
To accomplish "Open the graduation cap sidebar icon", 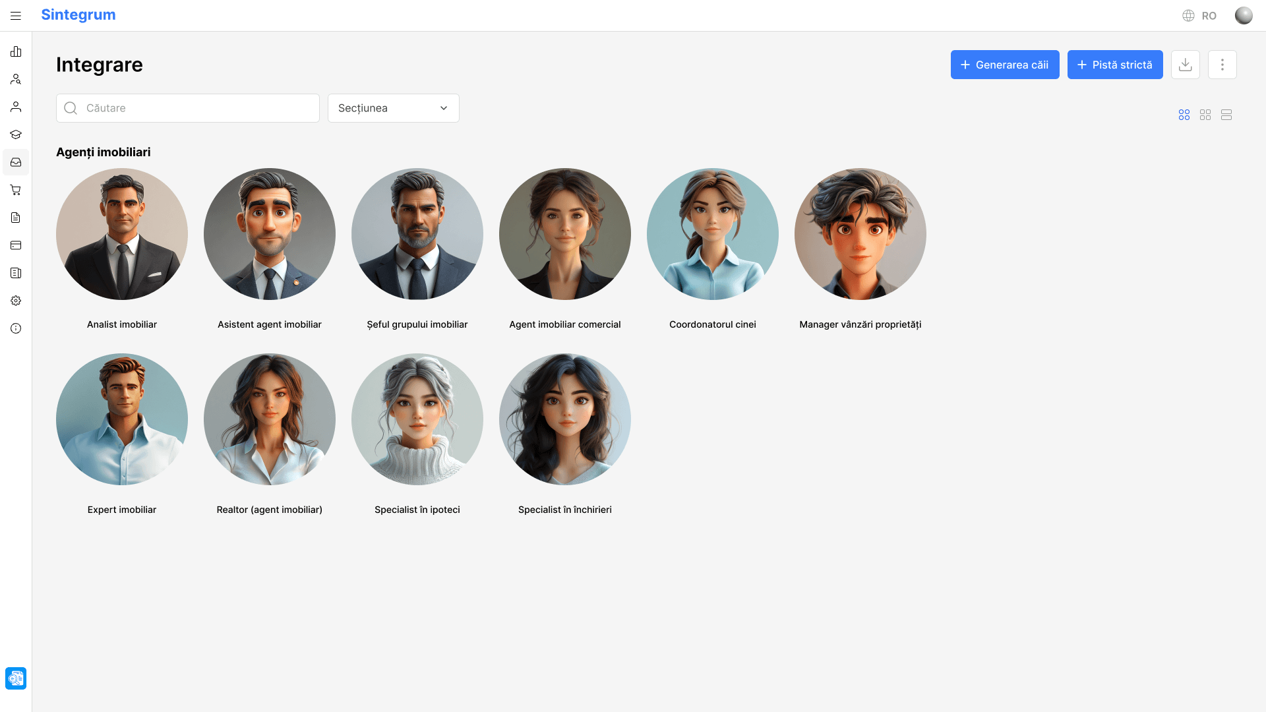I will pos(16,134).
